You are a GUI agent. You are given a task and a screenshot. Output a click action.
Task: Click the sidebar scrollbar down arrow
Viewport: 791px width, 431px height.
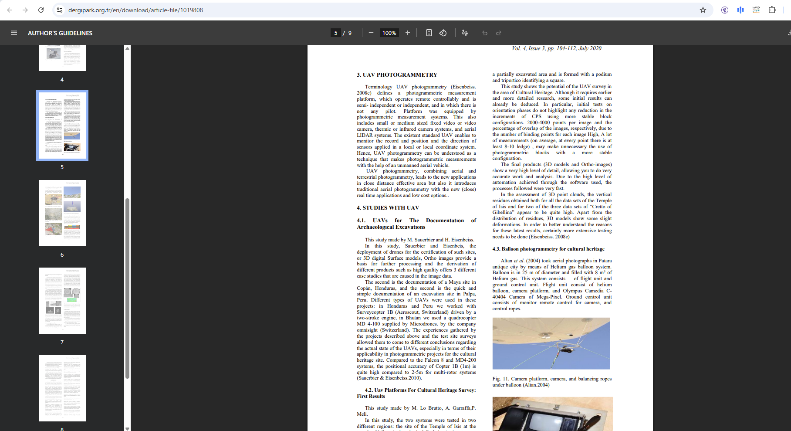tap(127, 428)
